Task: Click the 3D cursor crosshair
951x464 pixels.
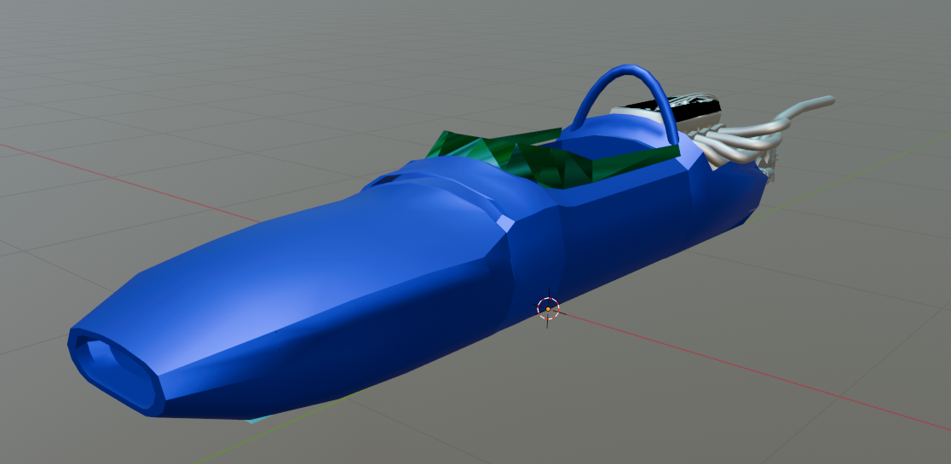Action: click(x=548, y=309)
